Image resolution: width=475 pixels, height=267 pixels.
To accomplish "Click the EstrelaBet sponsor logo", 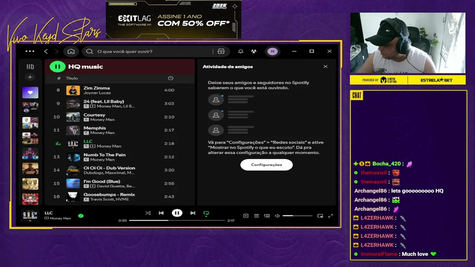I will click(x=436, y=80).
